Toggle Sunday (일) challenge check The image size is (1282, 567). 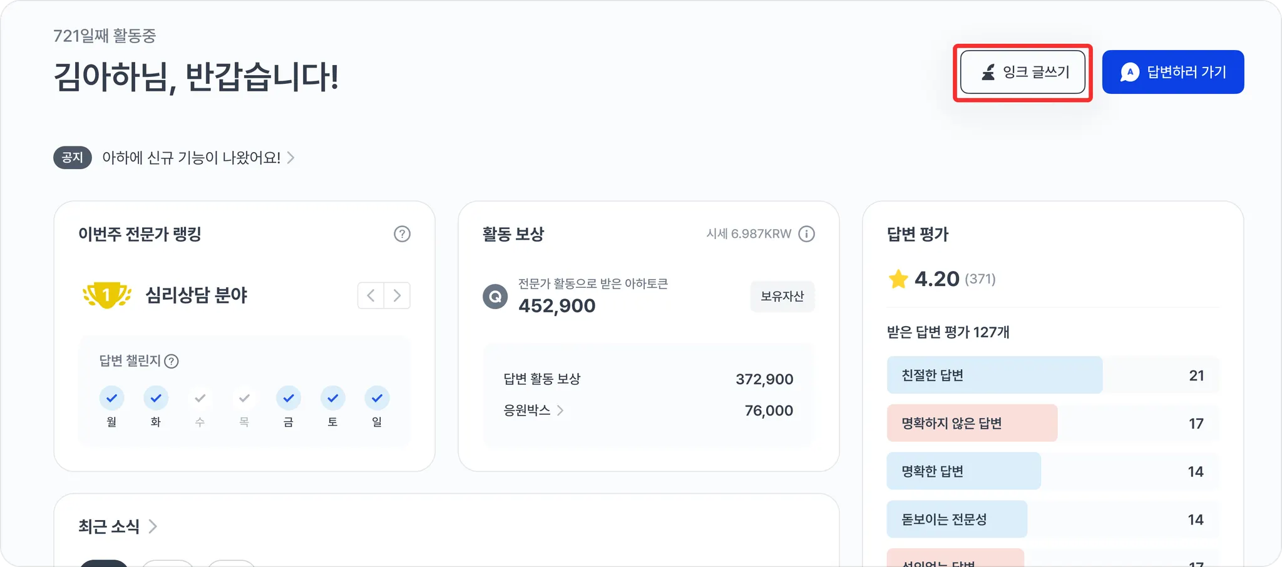(x=377, y=398)
